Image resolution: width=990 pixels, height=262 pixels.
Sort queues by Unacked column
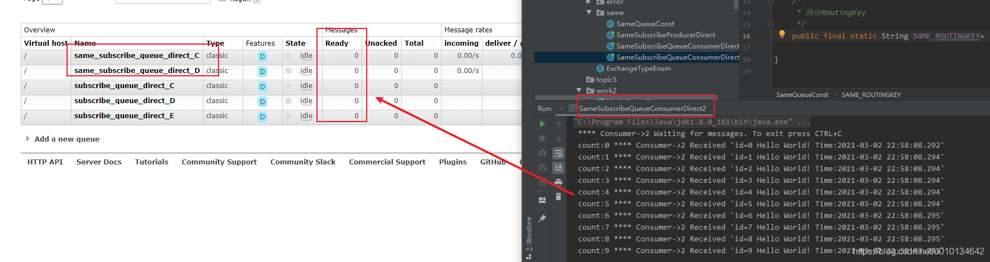click(x=381, y=43)
